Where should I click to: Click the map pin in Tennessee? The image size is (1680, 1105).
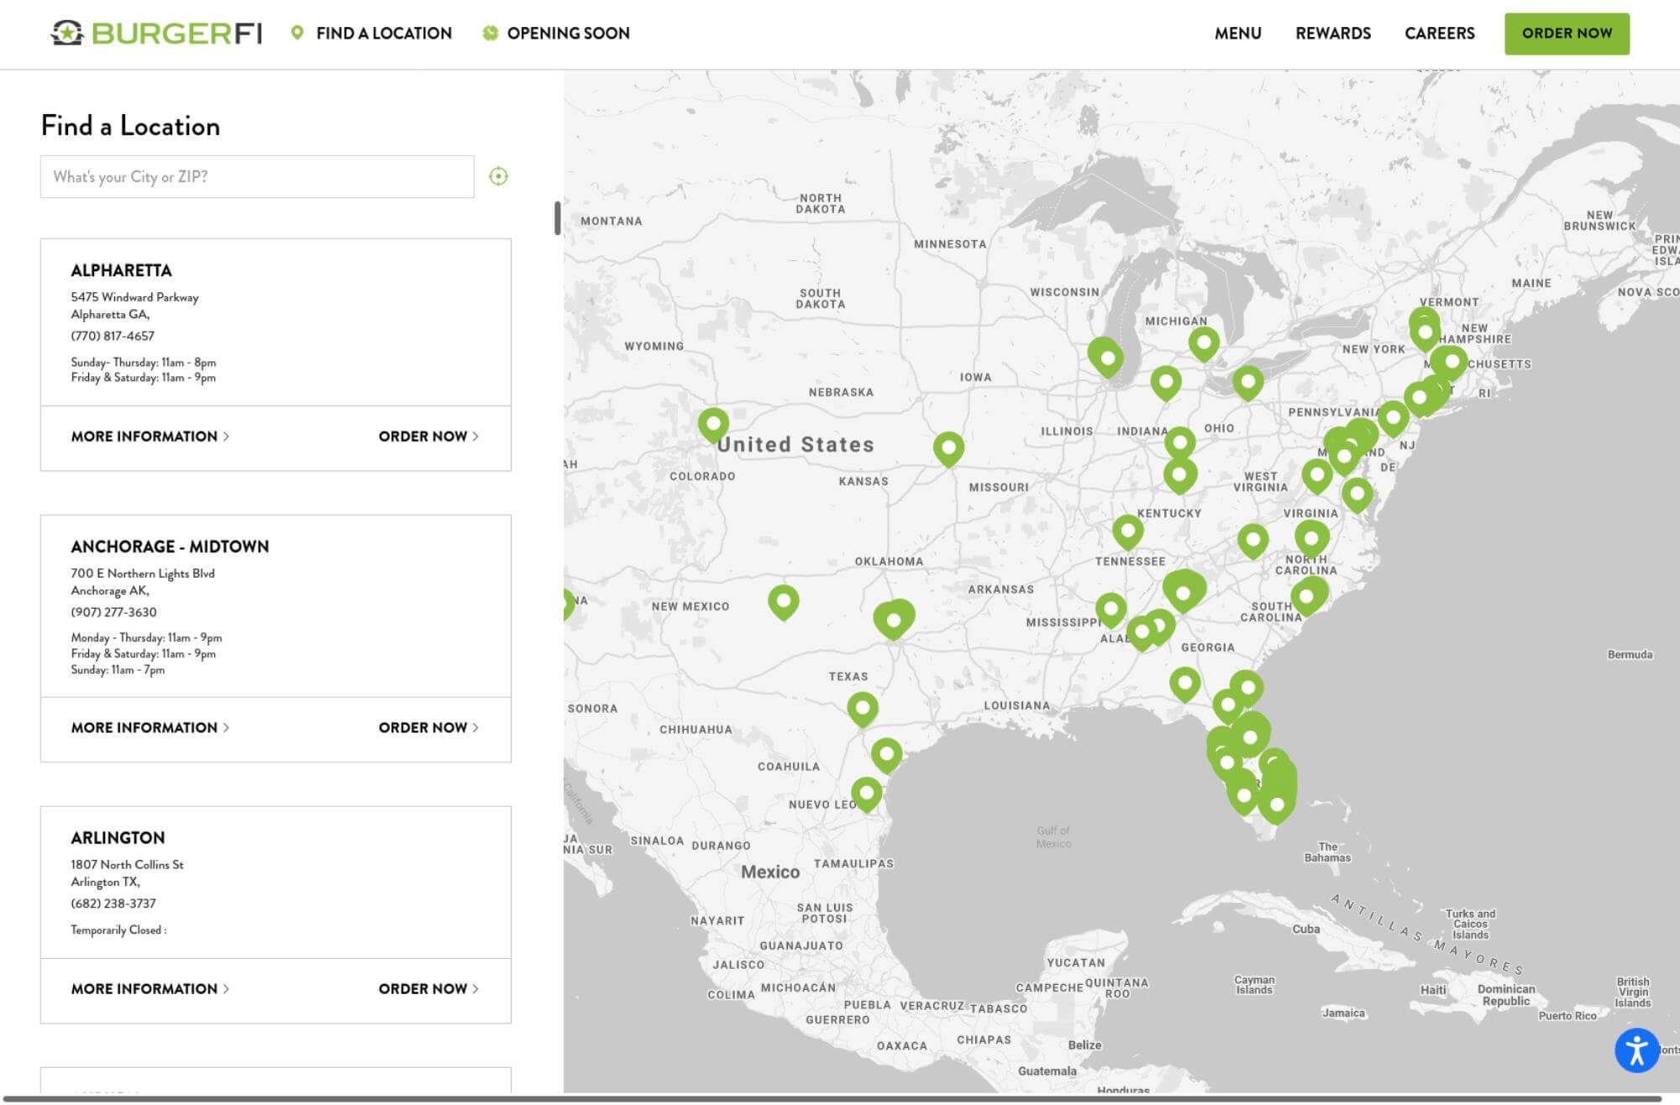(1127, 532)
